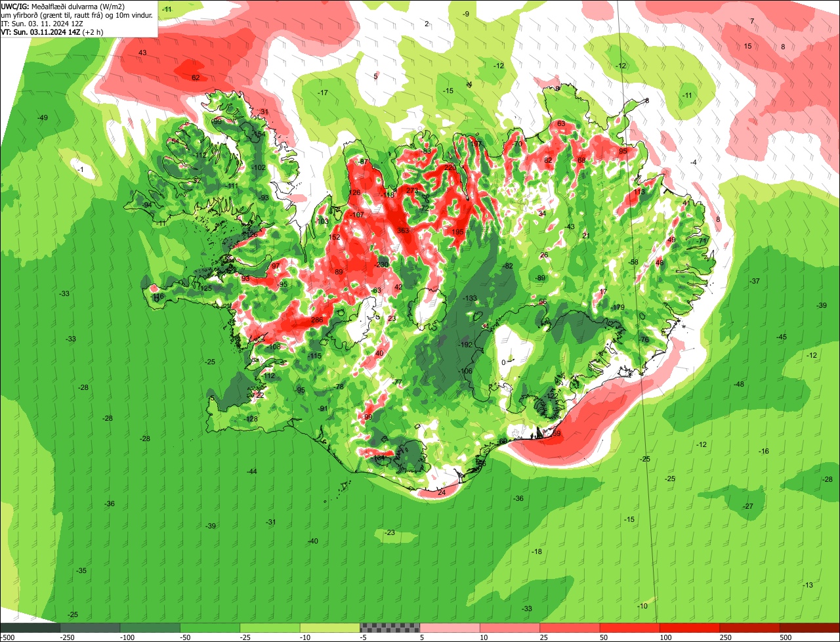
Task: Click the map value '-48' east of the island
Action: click(739, 384)
